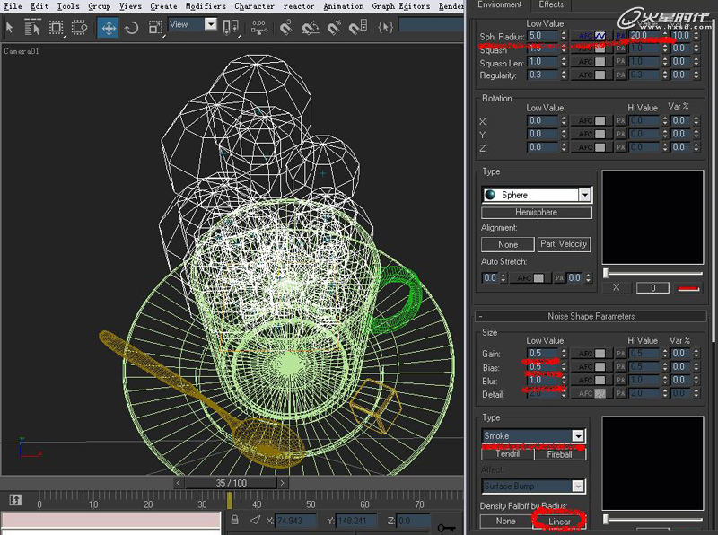718x535 pixels.
Task: Click the Y coordinate field showing 148.241
Action: pyautogui.click(x=356, y=521)
